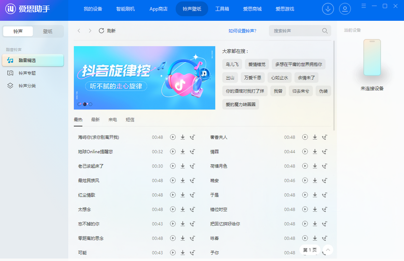Open the download manager icon
This screenshot has height=261, width=404.
tap(328, 9)
